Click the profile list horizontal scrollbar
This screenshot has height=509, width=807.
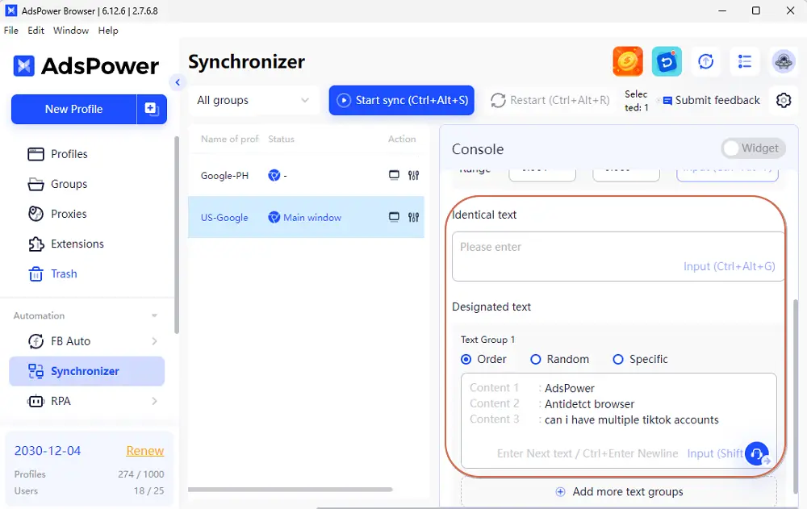pyautogui.click(x=291, y=490)
